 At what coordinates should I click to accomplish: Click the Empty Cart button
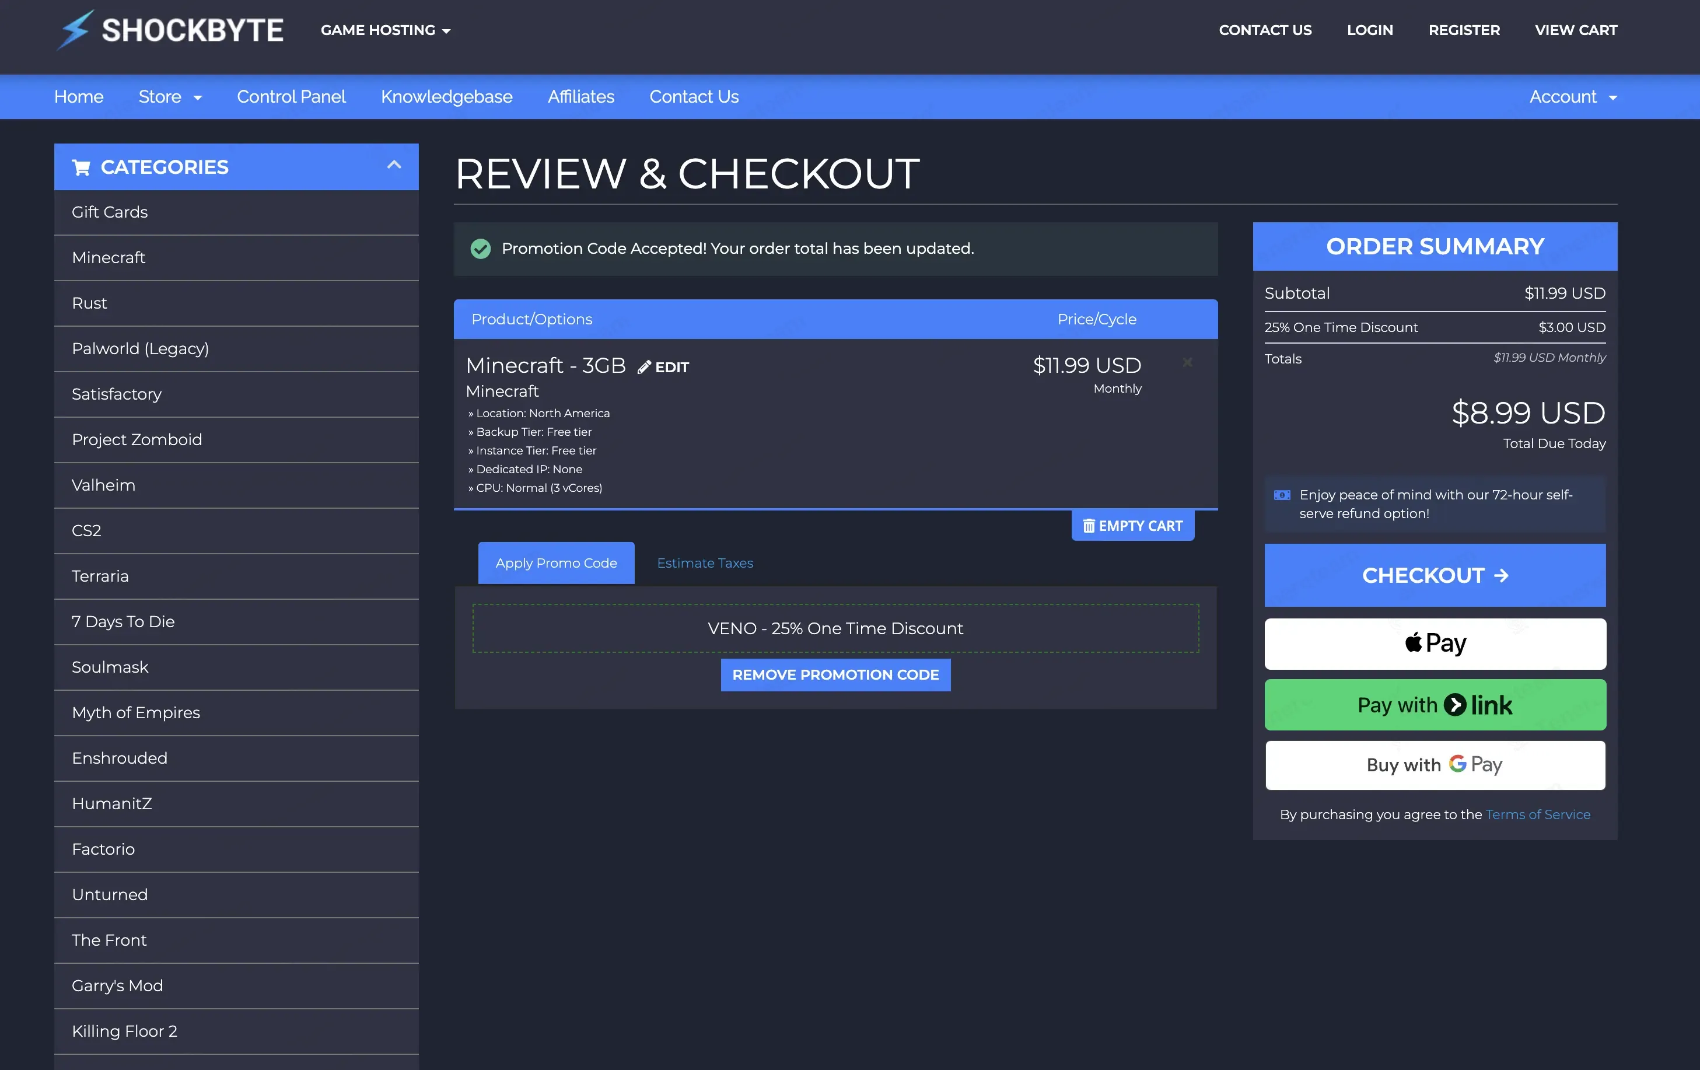(x=1132, y=525)
